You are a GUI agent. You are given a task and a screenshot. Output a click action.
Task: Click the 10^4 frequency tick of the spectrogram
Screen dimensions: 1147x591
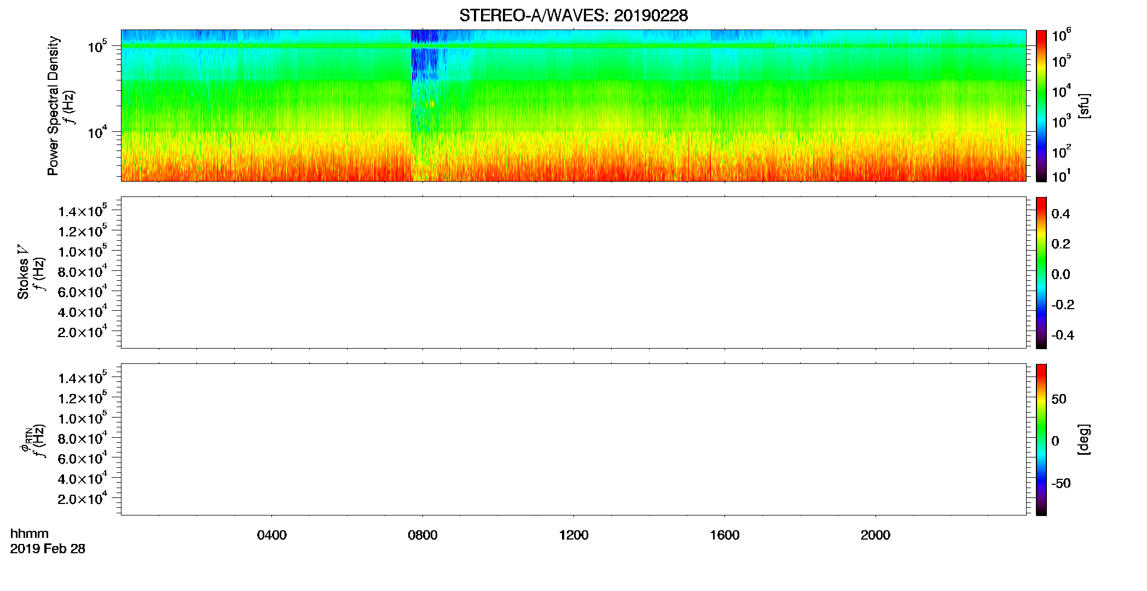click(97, 132)
